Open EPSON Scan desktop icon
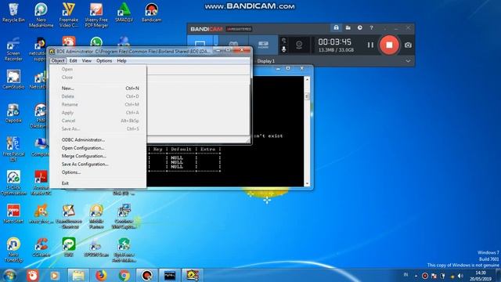Image resolution: width=501 pixels, height=282 pixels. [x=96, y=248]
